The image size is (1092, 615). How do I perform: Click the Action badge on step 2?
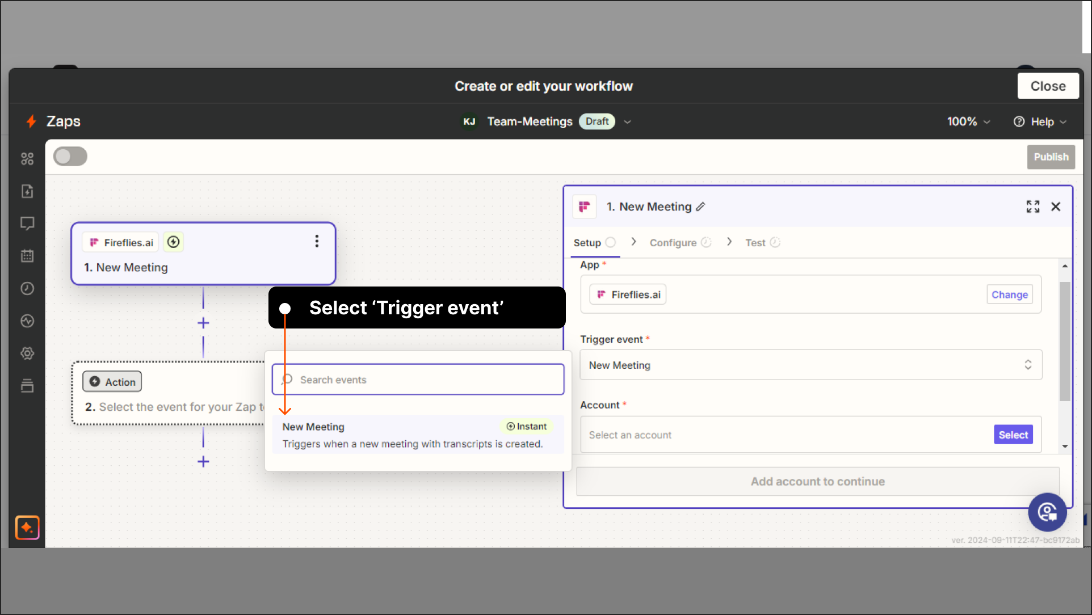[x=112, y=382]
